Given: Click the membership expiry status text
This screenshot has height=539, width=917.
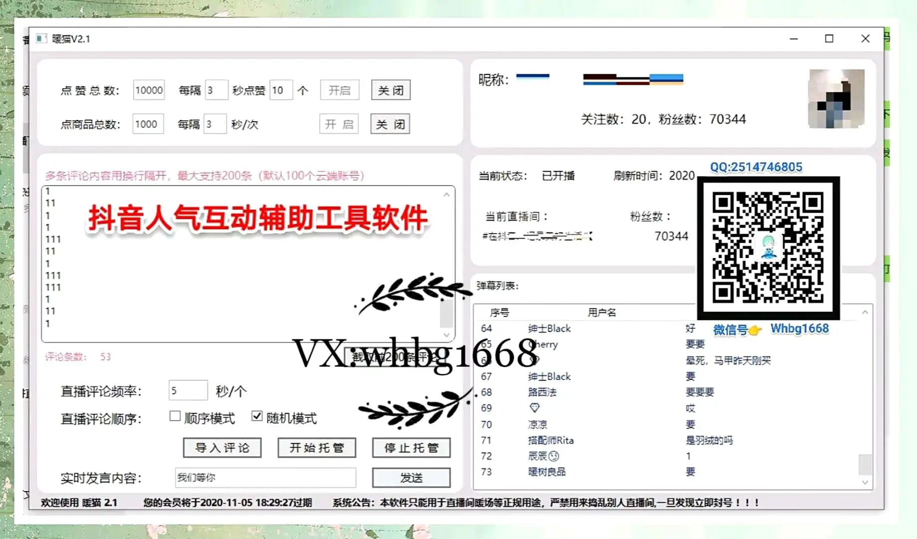Looking at the screenshot, I should [x=228, y=503].
